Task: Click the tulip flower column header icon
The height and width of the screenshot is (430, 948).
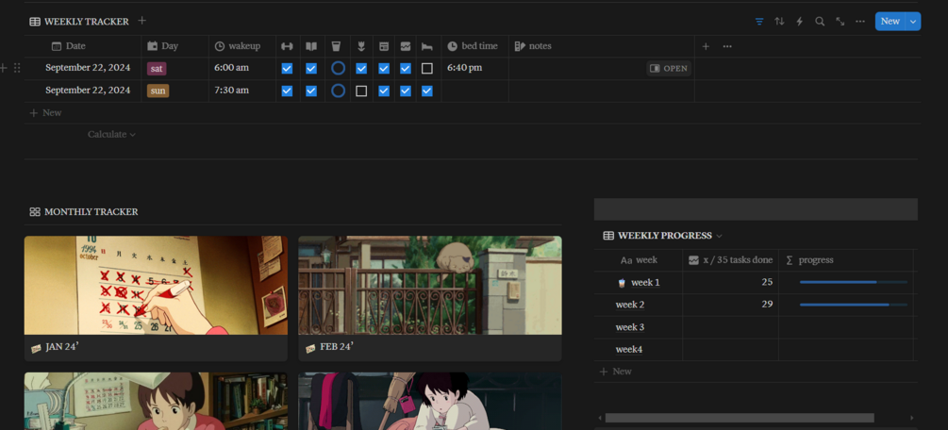Action: click(x=361, y=46)
